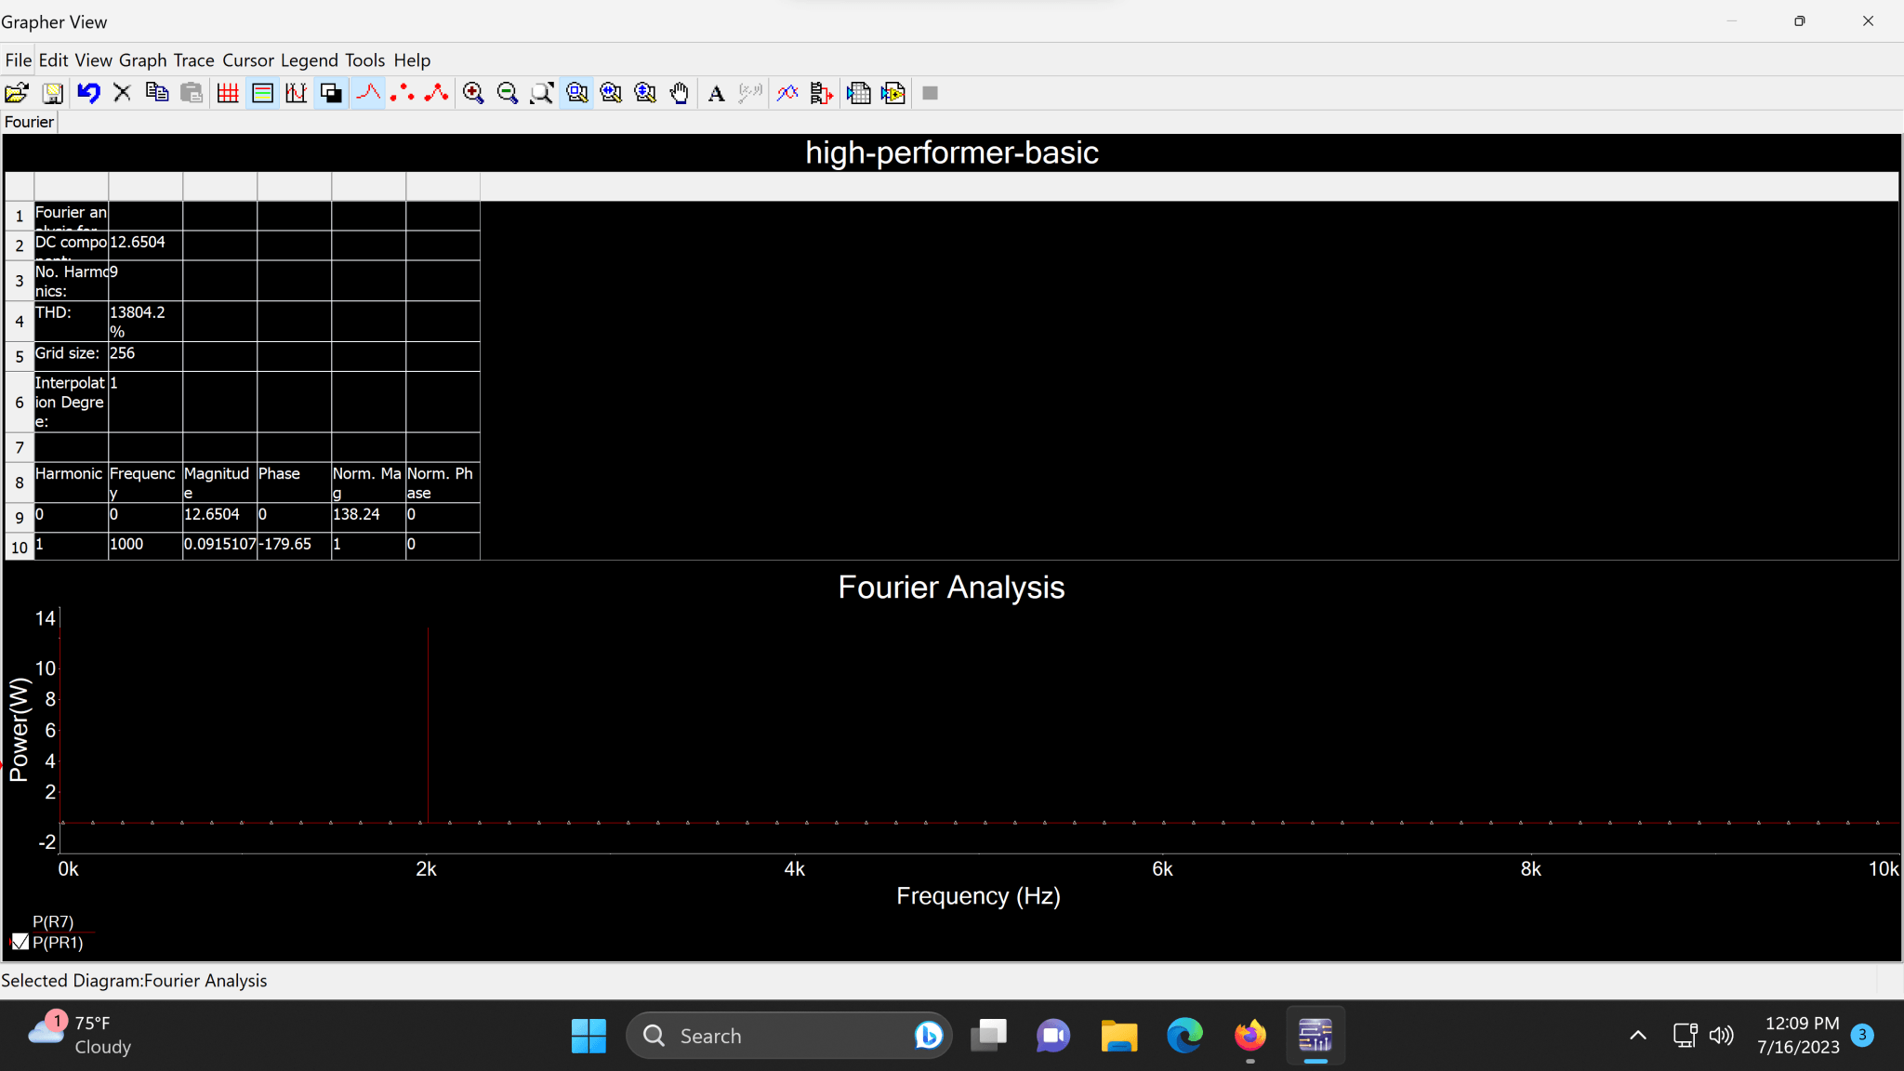Open the File menu

18,60
